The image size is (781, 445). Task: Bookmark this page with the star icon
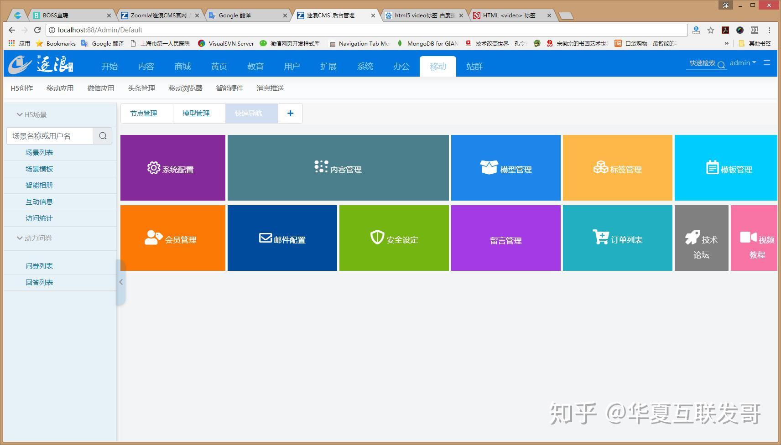pos(711,30)
